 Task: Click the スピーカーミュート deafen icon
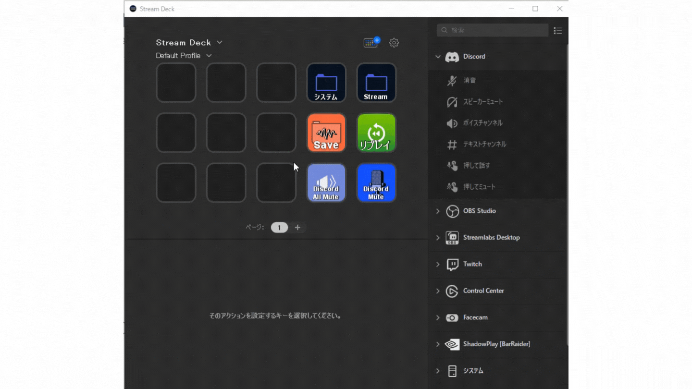coord(452,102)
